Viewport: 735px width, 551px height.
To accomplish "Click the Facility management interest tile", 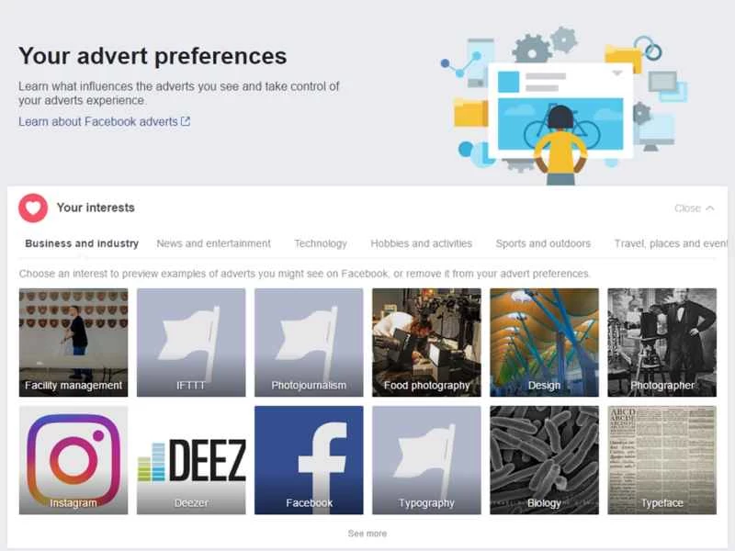I will tap(73, 343).
